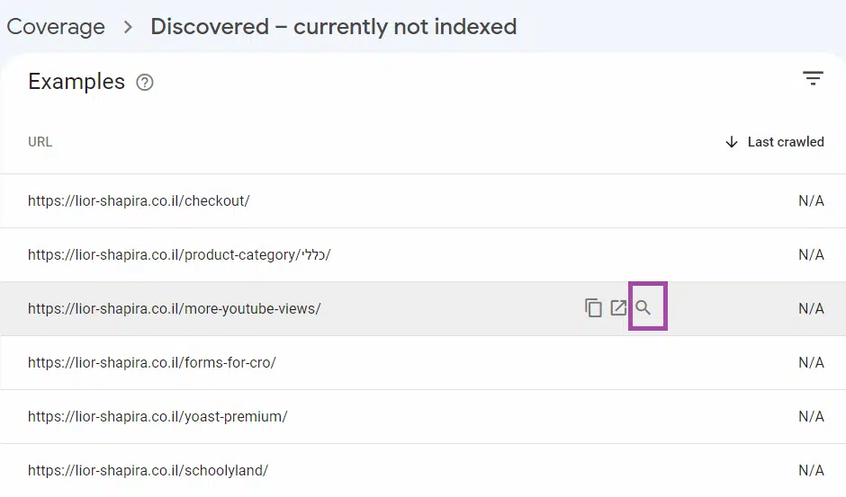The height and width of the screenshot is (497, 846).
Task: Click the Examples help question mark
Action: point(145,83)
